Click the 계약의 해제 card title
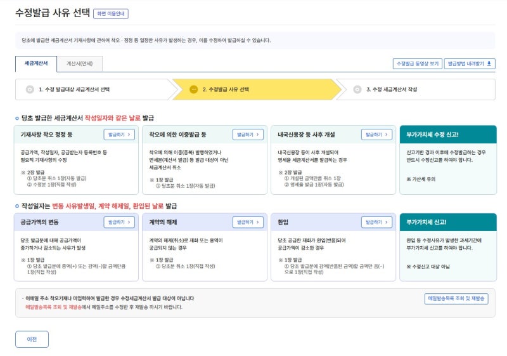507x356 pixels. click(x=163, y=222)
